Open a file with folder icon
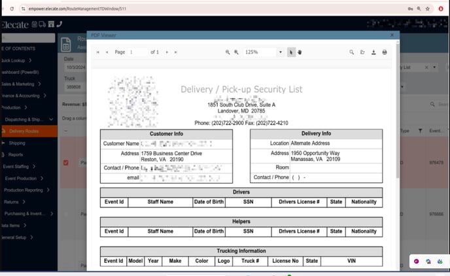Screen dimensions: 450x276 click(x=362, y=52)
